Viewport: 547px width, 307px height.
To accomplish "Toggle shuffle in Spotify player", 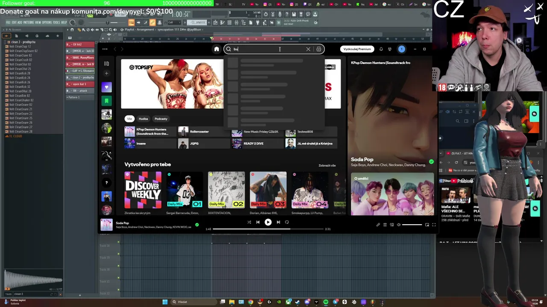I will [x=249, y=222].
